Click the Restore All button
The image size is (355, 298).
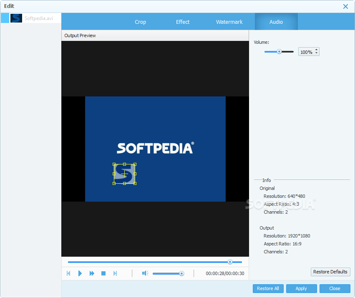[268, 288]
